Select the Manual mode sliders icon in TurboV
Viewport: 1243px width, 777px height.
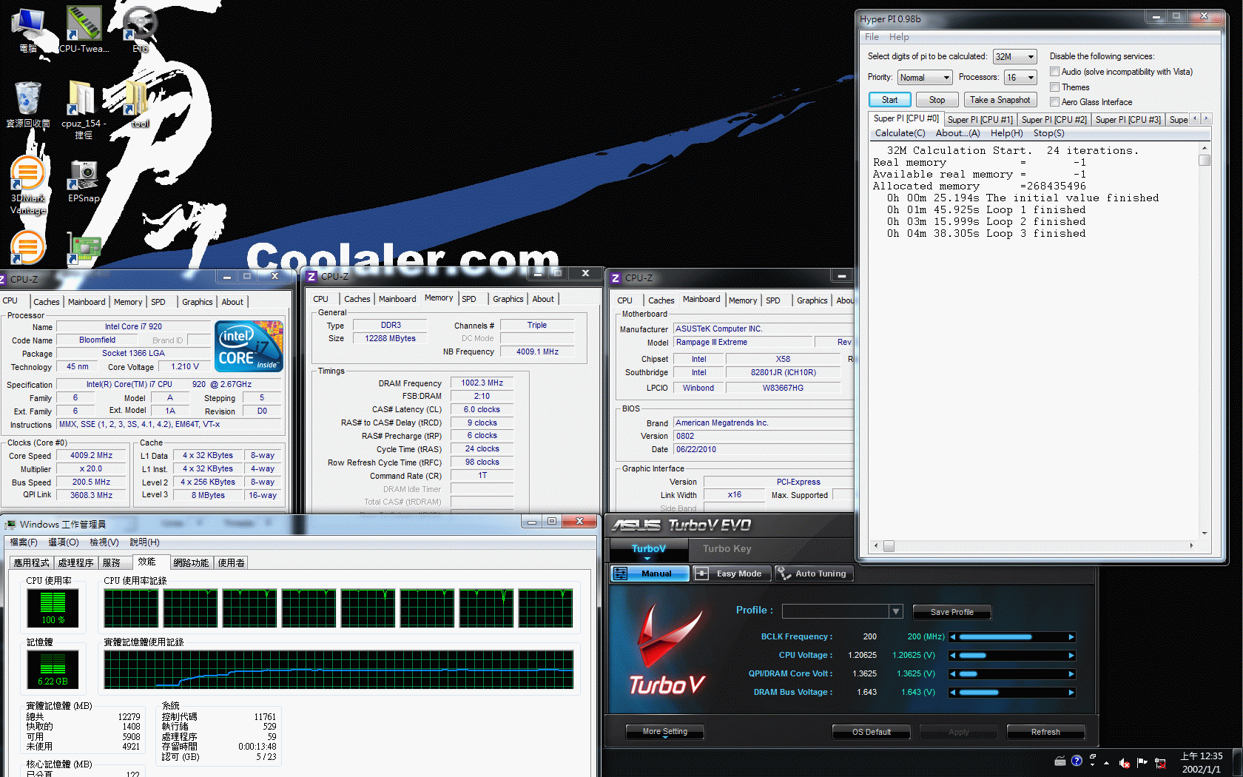coord(621,573)
